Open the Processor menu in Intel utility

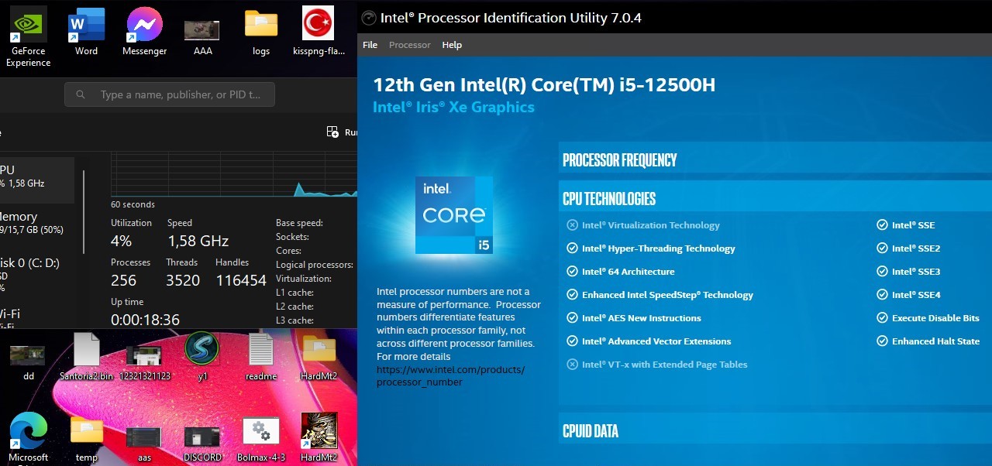tap(410, 45)
